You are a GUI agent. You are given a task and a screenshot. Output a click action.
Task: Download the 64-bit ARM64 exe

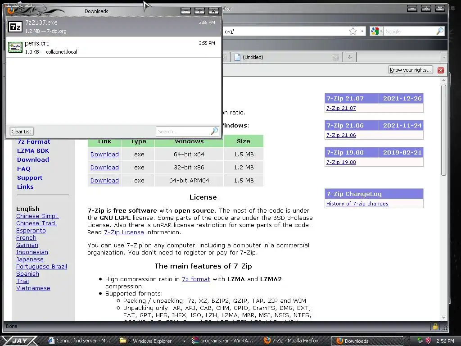click(x=104, y=180)
